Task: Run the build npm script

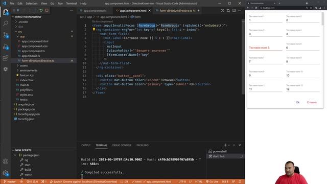Action: click(x=28, y=170)
